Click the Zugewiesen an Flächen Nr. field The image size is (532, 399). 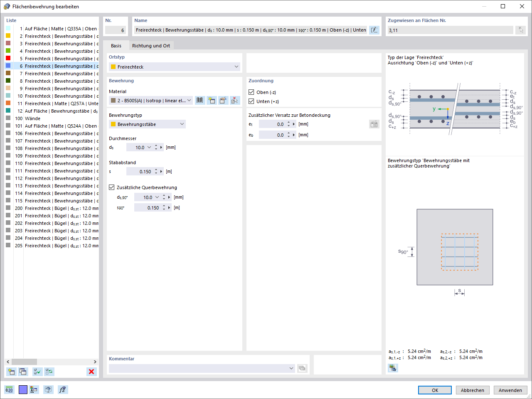click(x=451, y=30)
